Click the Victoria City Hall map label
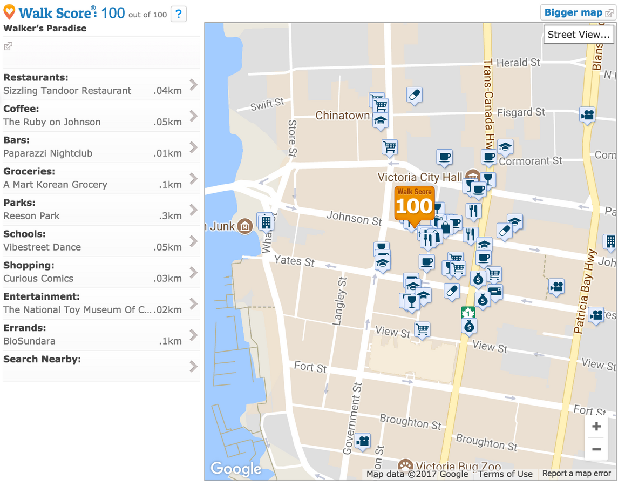Viewport: 625px width, 486px height. click(x=420, y=177)
